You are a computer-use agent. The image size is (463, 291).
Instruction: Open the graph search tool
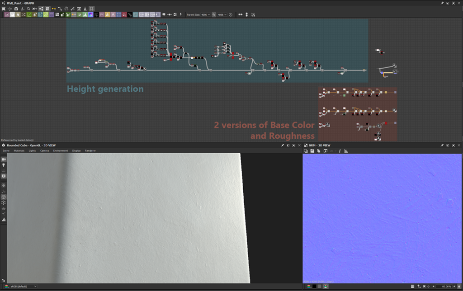tap(28, 9)
